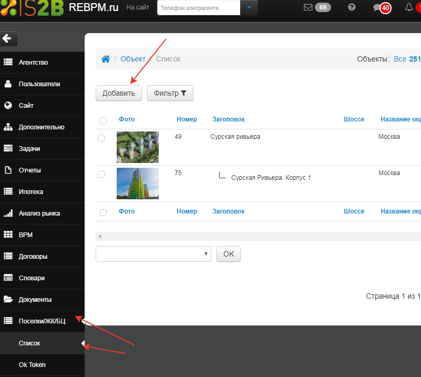Click the Отчеты document icon

(x=8, y=170)
